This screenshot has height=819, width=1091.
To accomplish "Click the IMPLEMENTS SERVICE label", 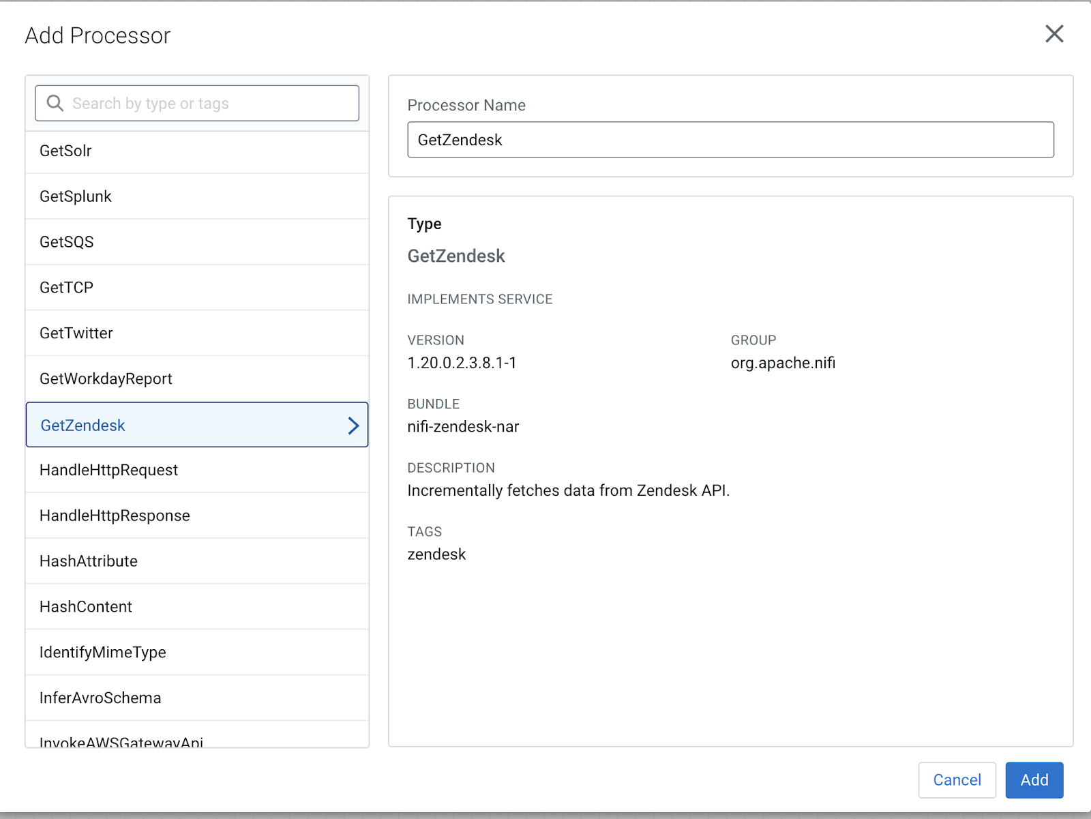I will click(480, 299).
